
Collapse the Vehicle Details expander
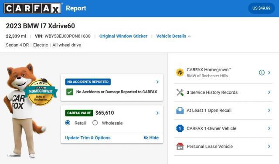coord(174,36)
